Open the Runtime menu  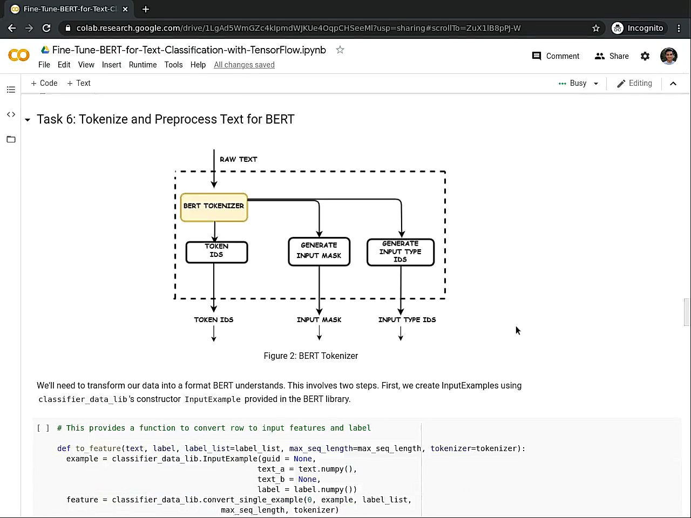143,65
